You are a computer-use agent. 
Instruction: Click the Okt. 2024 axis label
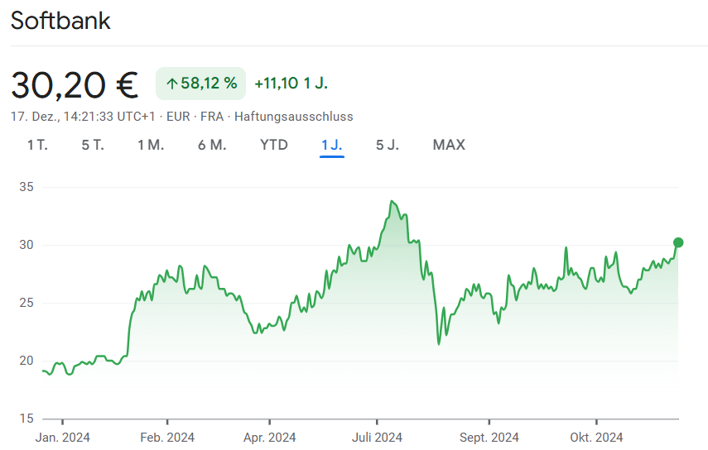596,438
